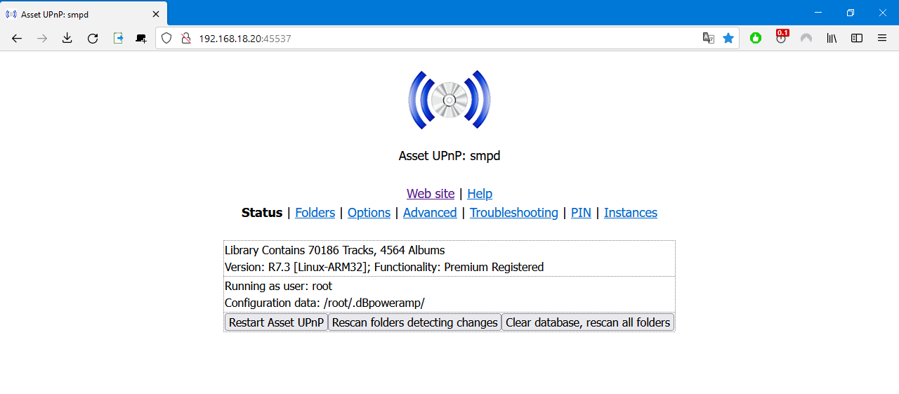Select the Status page heading
This screenshot has width=899, height=394.
262,213
